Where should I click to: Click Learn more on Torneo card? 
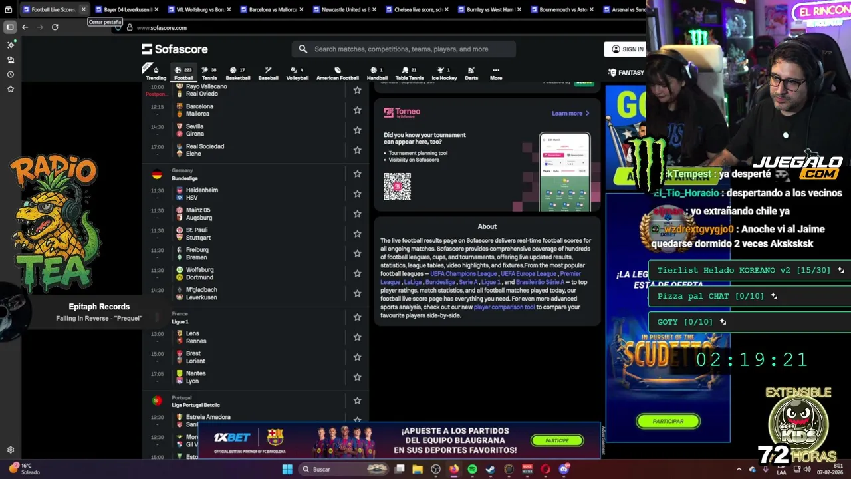570,113
